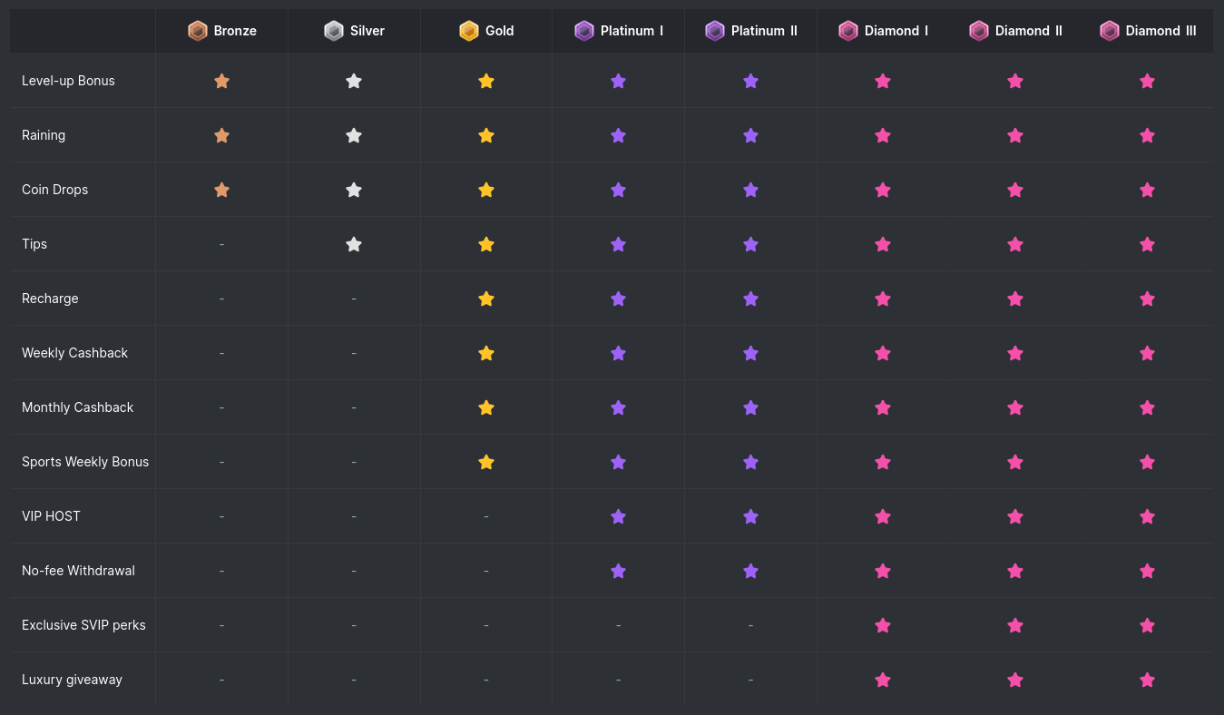The height and width of the screenshot is (715, 1224).
Task: Click the Diamond I star in No-fee Withdrawal row
Action: point(883,571)
